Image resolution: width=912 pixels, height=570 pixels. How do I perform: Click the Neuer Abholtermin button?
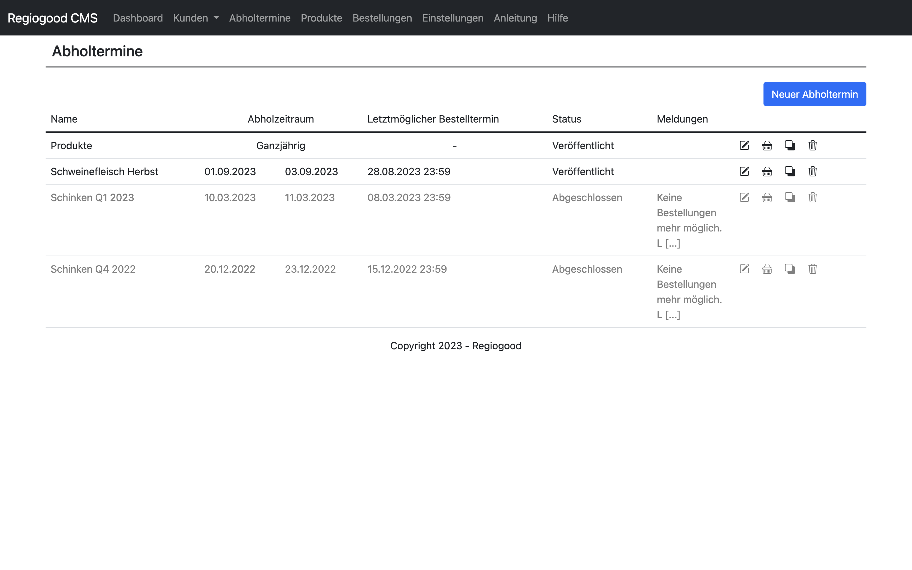(814, 94)
